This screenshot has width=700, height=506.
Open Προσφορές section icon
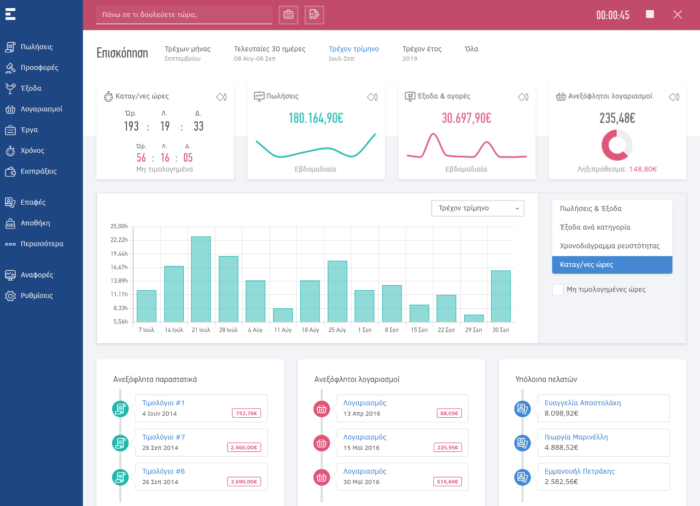tap(10, 68)
